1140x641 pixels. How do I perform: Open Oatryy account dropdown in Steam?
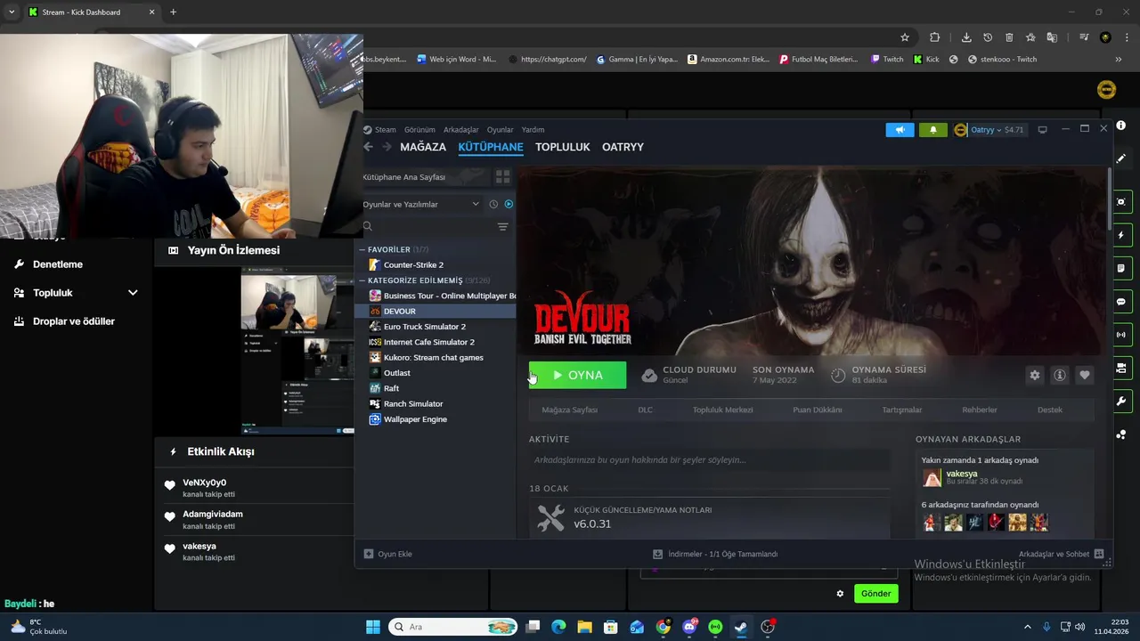coord(989,130)
